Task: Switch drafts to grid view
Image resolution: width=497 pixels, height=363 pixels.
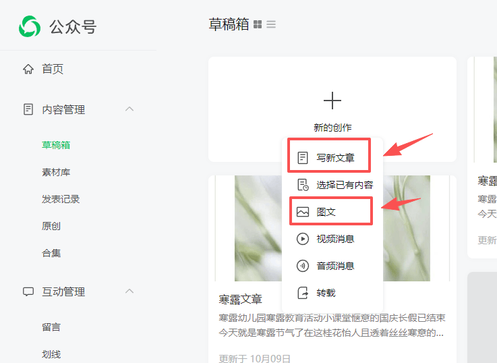Action: (258, 25)
